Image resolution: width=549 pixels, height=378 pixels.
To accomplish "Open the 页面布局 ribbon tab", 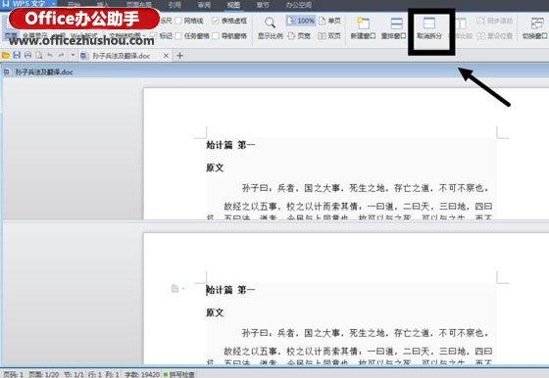I will pos(139,5).
